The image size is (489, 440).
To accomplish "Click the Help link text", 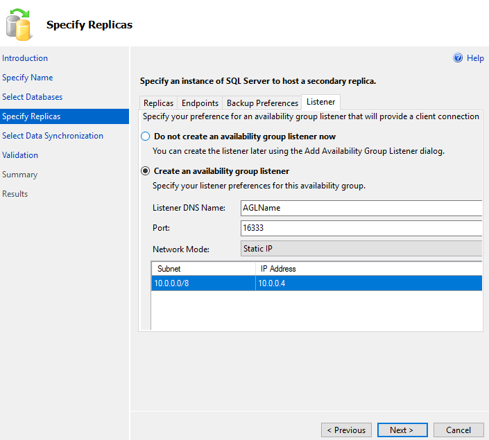I will [475, 58].
